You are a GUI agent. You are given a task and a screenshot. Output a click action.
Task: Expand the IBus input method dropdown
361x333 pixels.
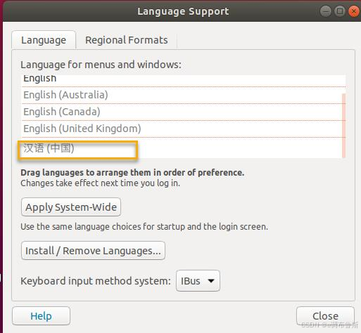click(x=198, y=281)
